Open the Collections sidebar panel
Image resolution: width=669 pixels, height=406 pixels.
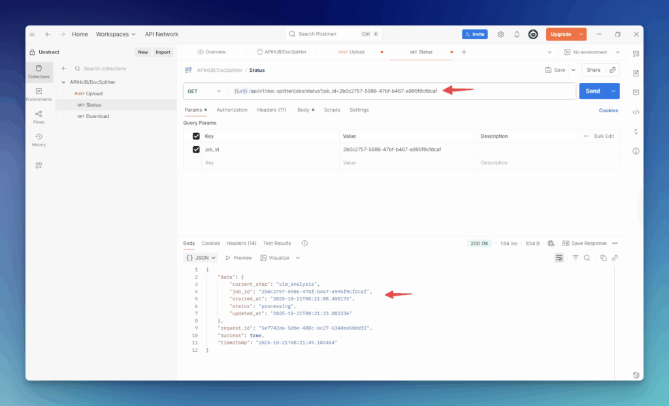point(39,71)
